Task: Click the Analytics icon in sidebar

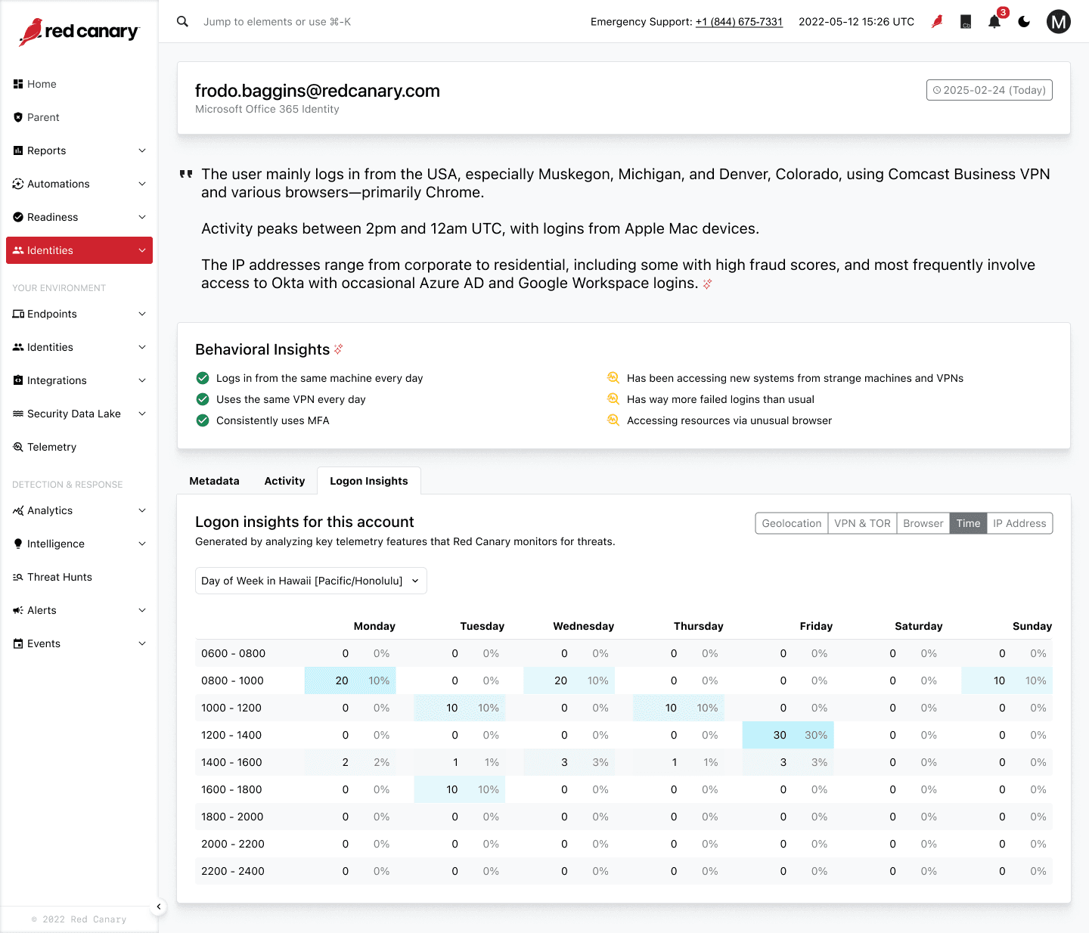Action: point(18,510)
